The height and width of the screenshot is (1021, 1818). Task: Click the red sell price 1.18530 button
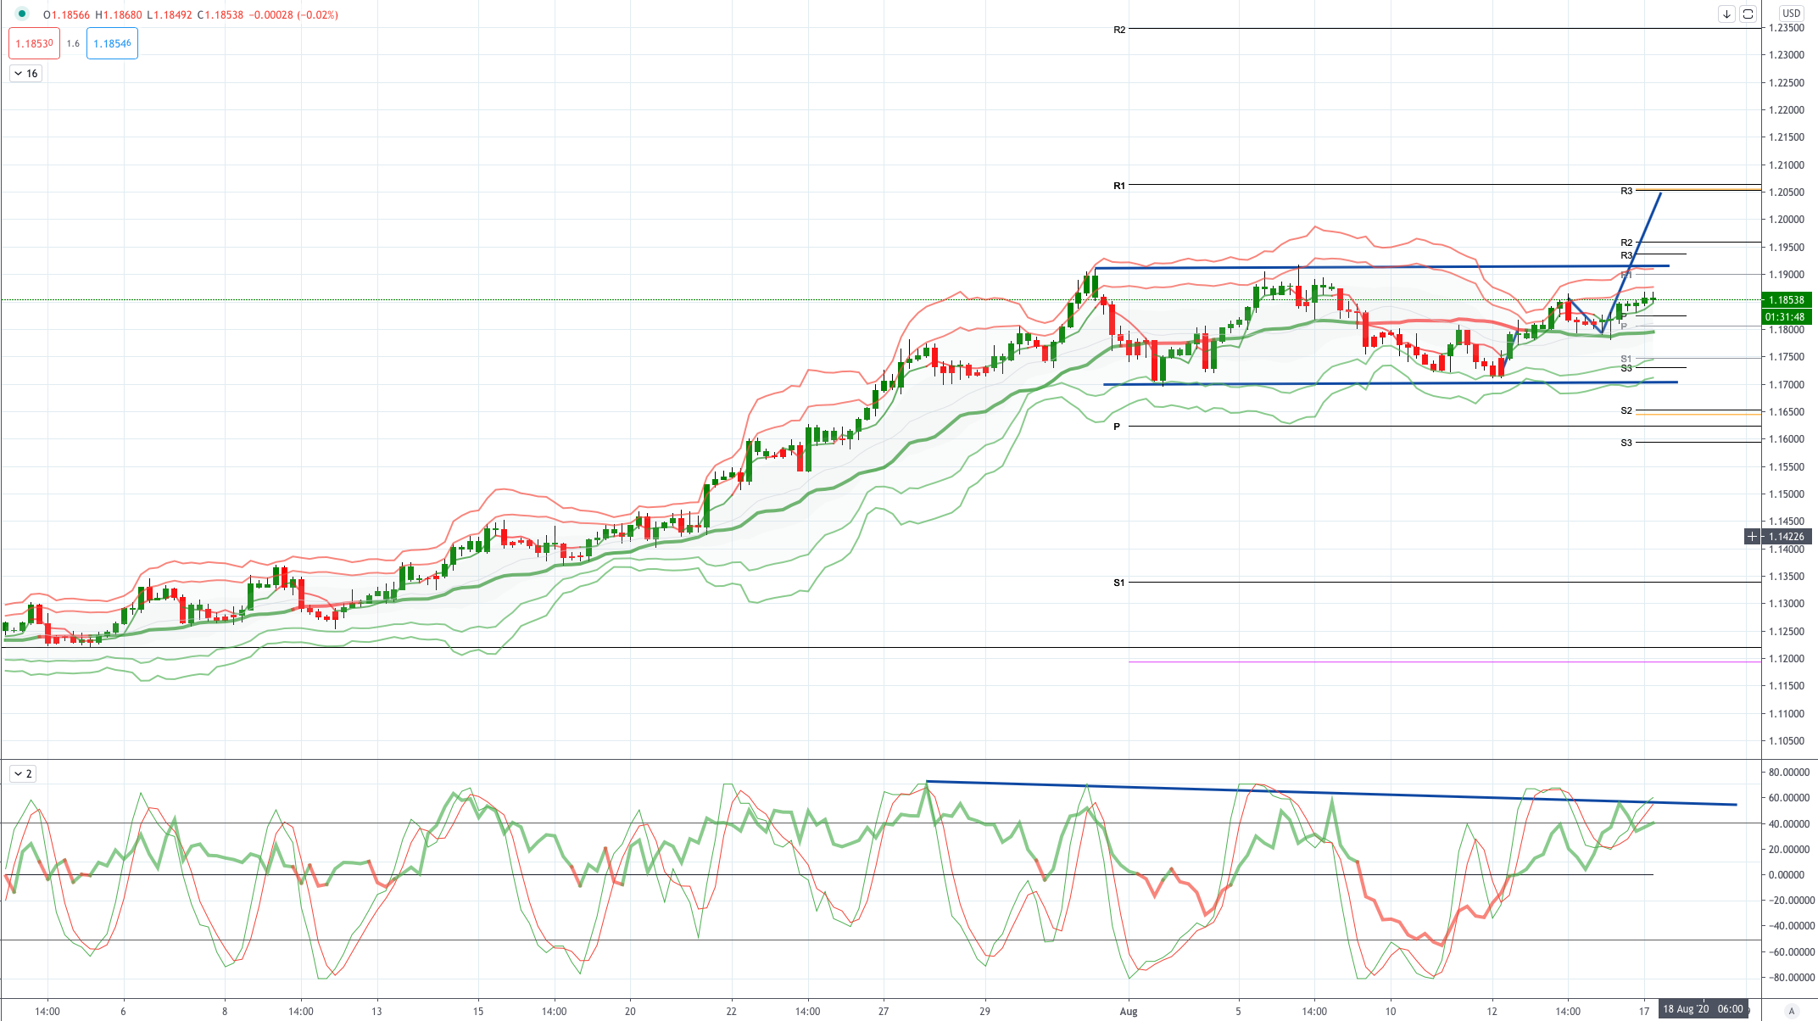(x=34, y=43)
